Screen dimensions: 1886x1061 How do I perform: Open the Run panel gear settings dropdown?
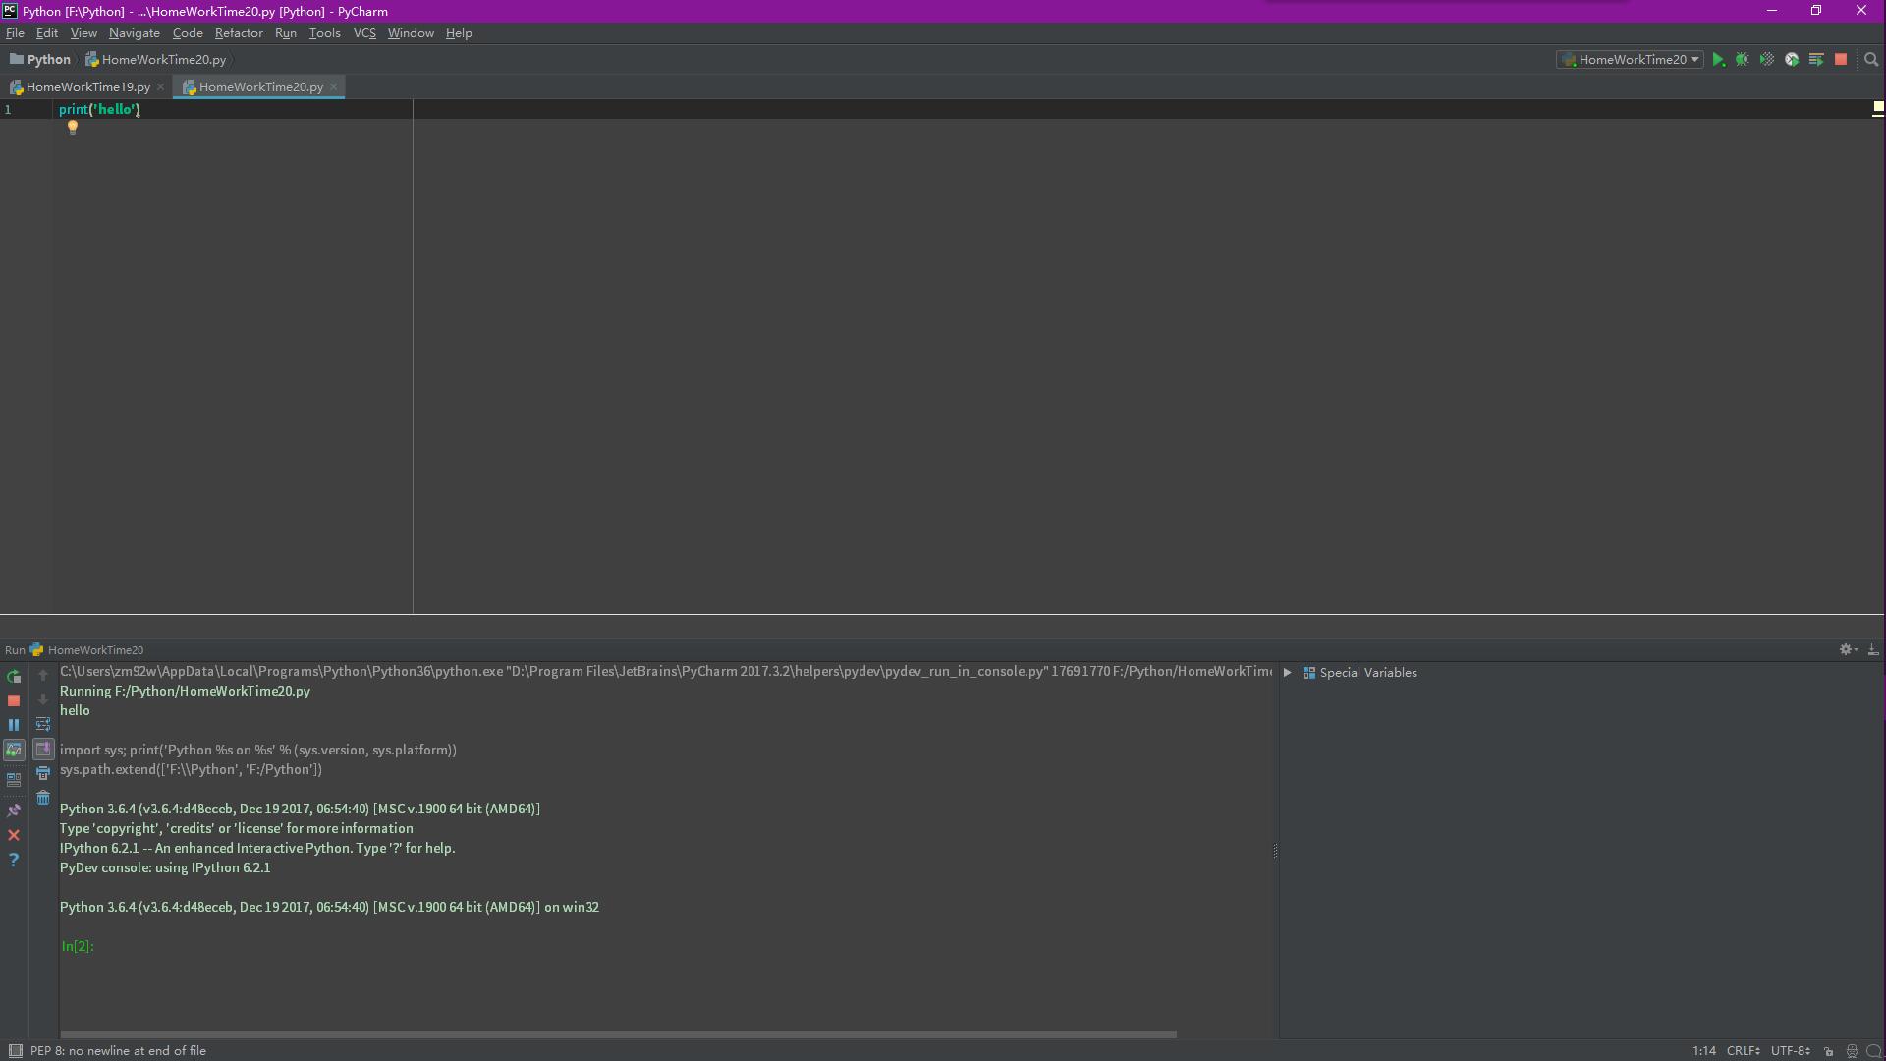1848,649
